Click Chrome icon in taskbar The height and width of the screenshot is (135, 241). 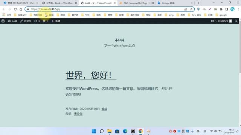(140, 131)
